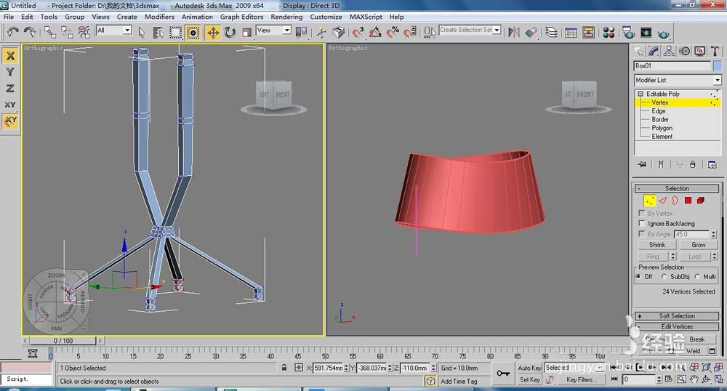
Task: Enable Ignore Backfacing checkbox
Action: click(641, 224)
